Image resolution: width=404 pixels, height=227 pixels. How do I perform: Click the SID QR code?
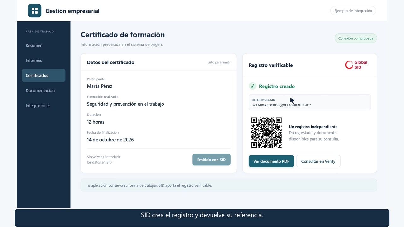pyautogui.click(x=266, y=133)
